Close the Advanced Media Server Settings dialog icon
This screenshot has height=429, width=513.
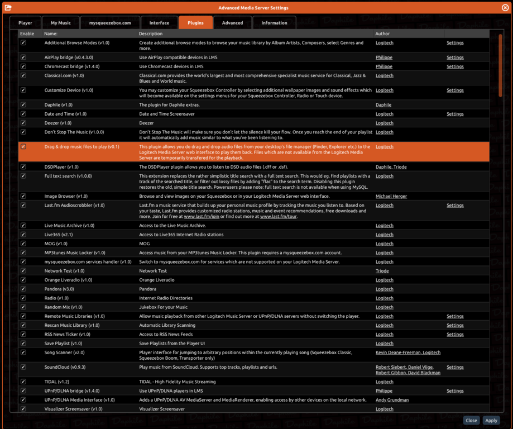[505, 7]
